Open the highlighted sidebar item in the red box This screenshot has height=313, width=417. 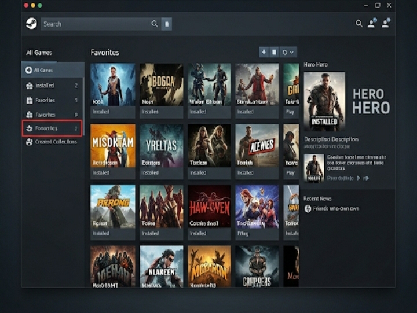52,128
